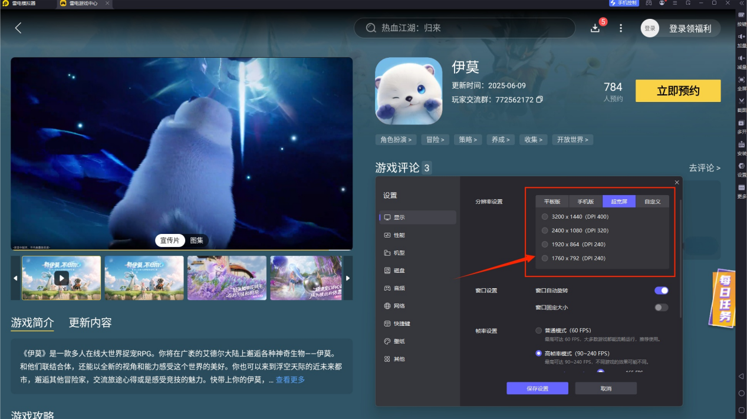
Task: Select 2400 x 1080 (DPI 320) resolution
Action: (545, 230)
